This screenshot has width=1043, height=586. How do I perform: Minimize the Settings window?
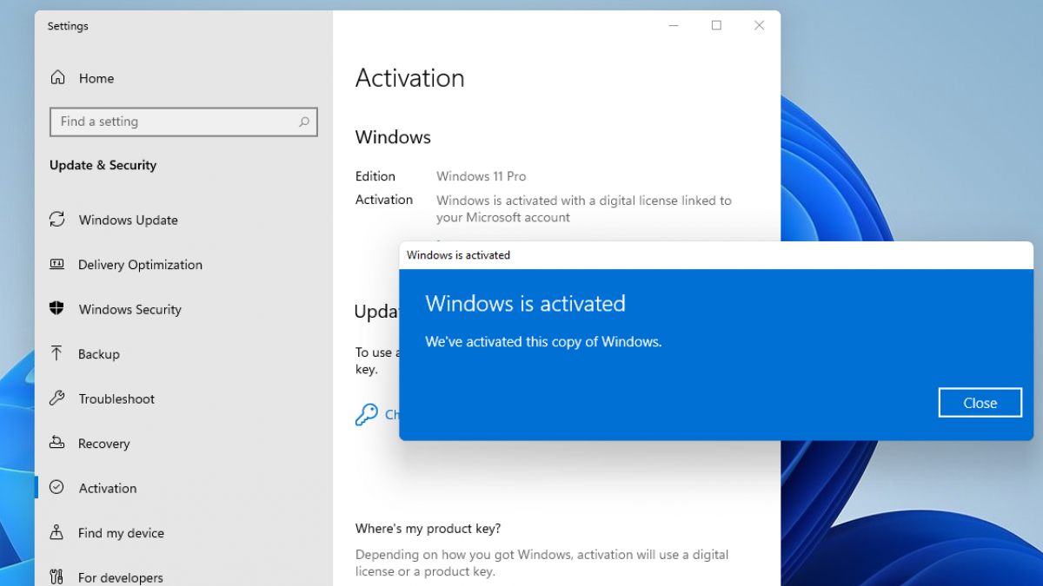[674, 26]
